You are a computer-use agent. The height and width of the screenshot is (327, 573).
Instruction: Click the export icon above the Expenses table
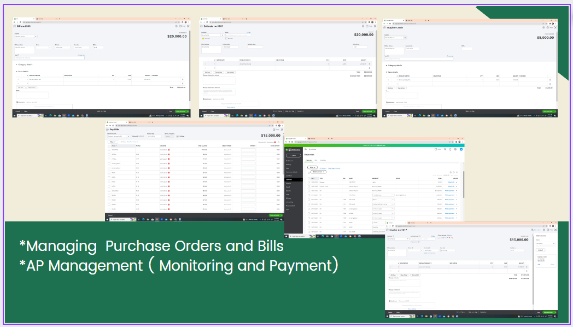(x=454, y=172)
